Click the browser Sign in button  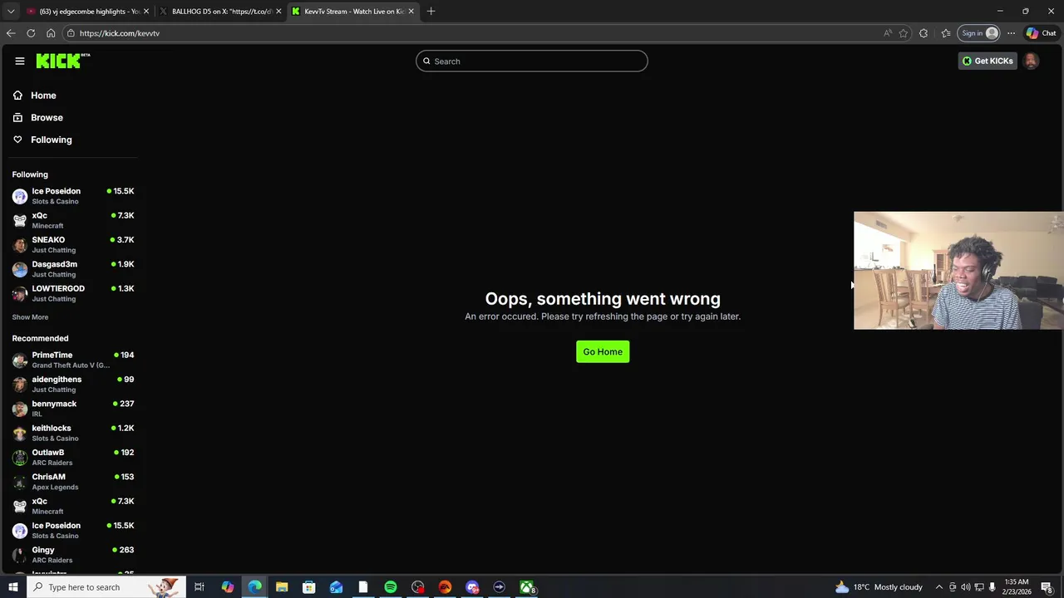(980, 33)
